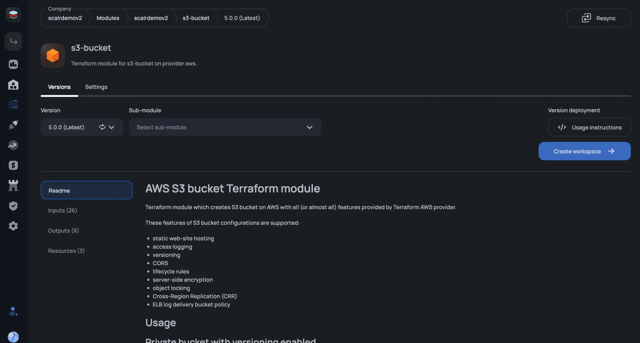Open the gear settings icon in sidebar

(13, 226)
